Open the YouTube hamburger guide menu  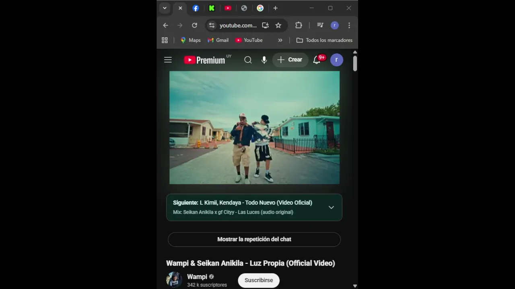point(168,60)
